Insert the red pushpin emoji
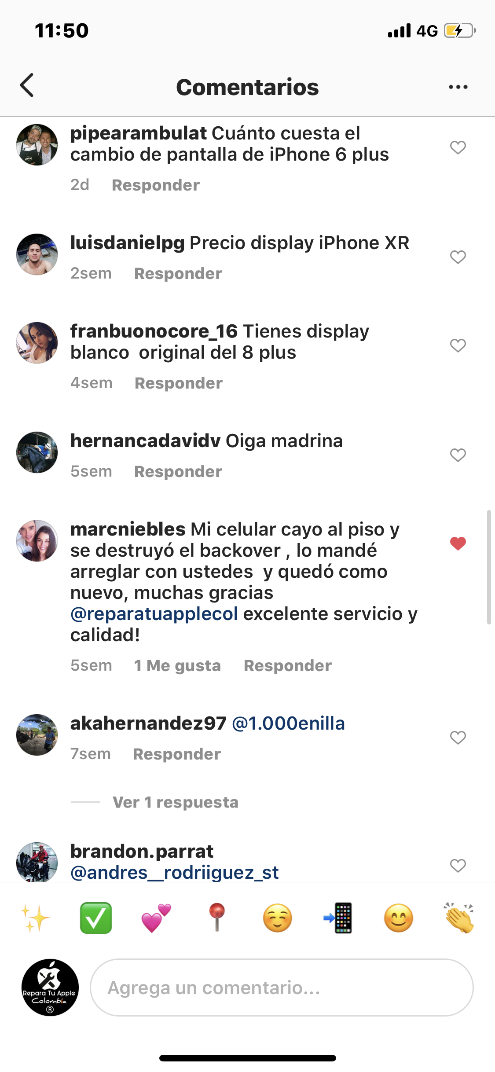The width and height of the screenshot is (495, 1072). point(216,918)
